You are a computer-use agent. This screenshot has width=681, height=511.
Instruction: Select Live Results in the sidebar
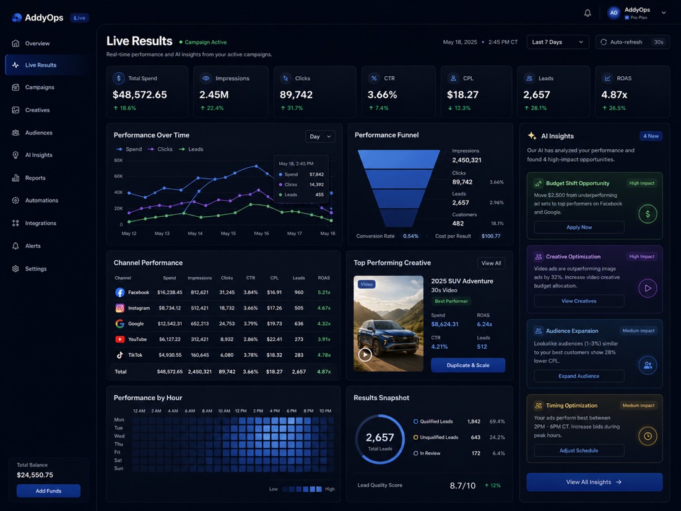(x=46, y=65)
